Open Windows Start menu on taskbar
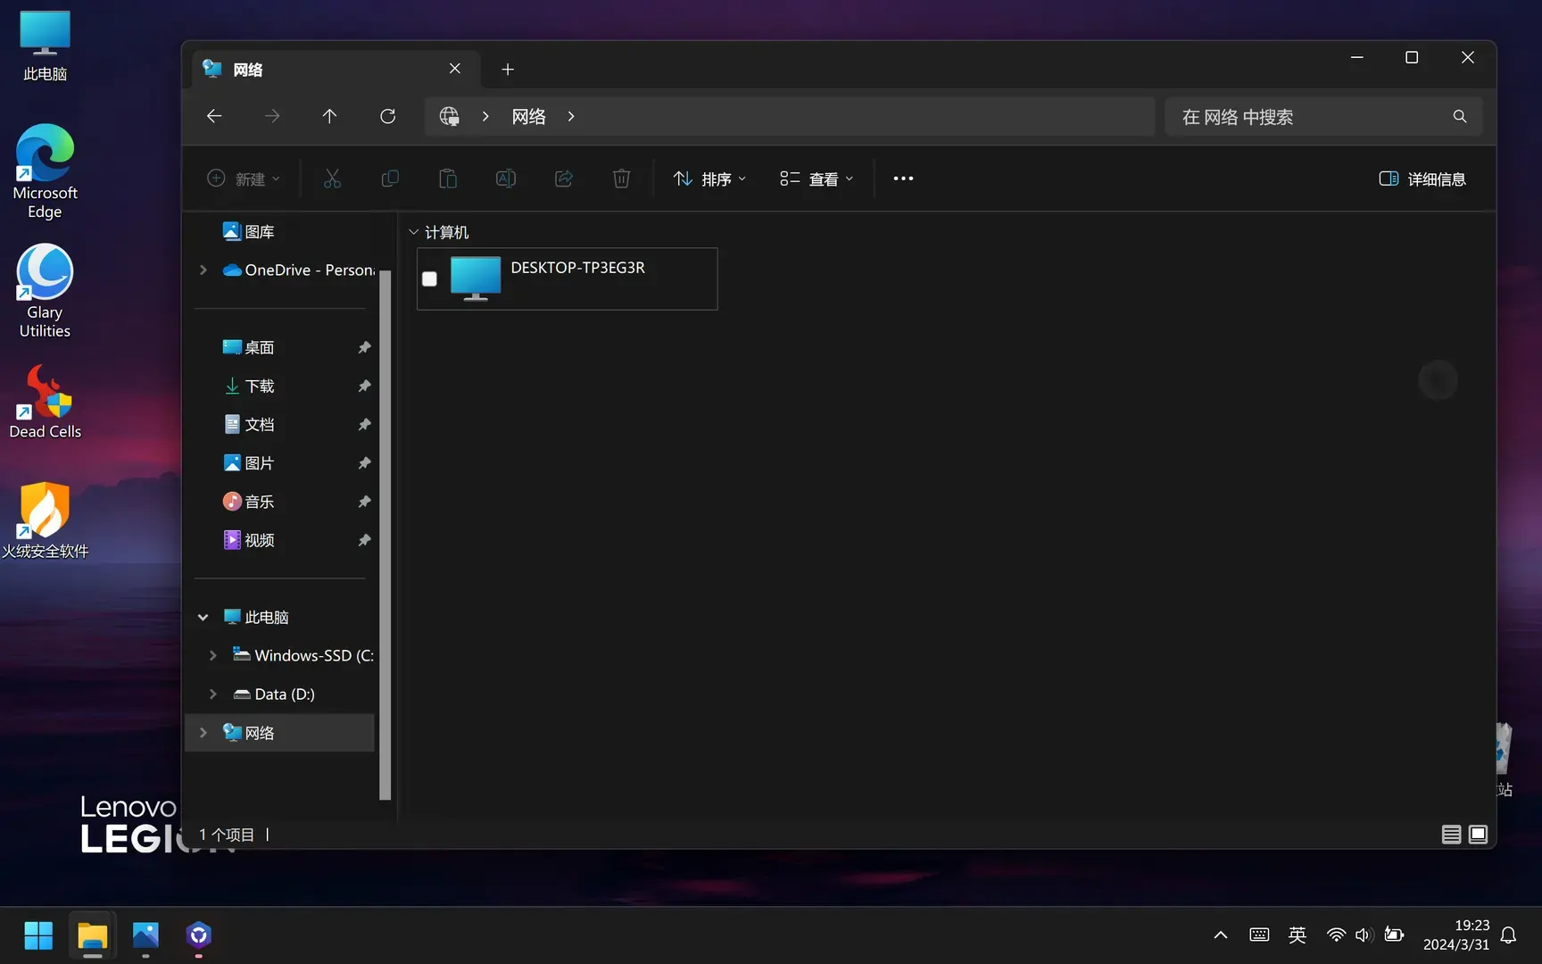Image resolution: width=1542 pixels, height=964 pixels. point(38,935)
